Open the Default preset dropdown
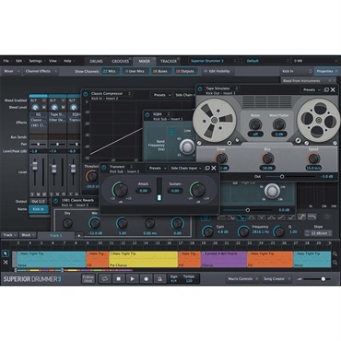The image size is (341, 341). coord(266,61)
